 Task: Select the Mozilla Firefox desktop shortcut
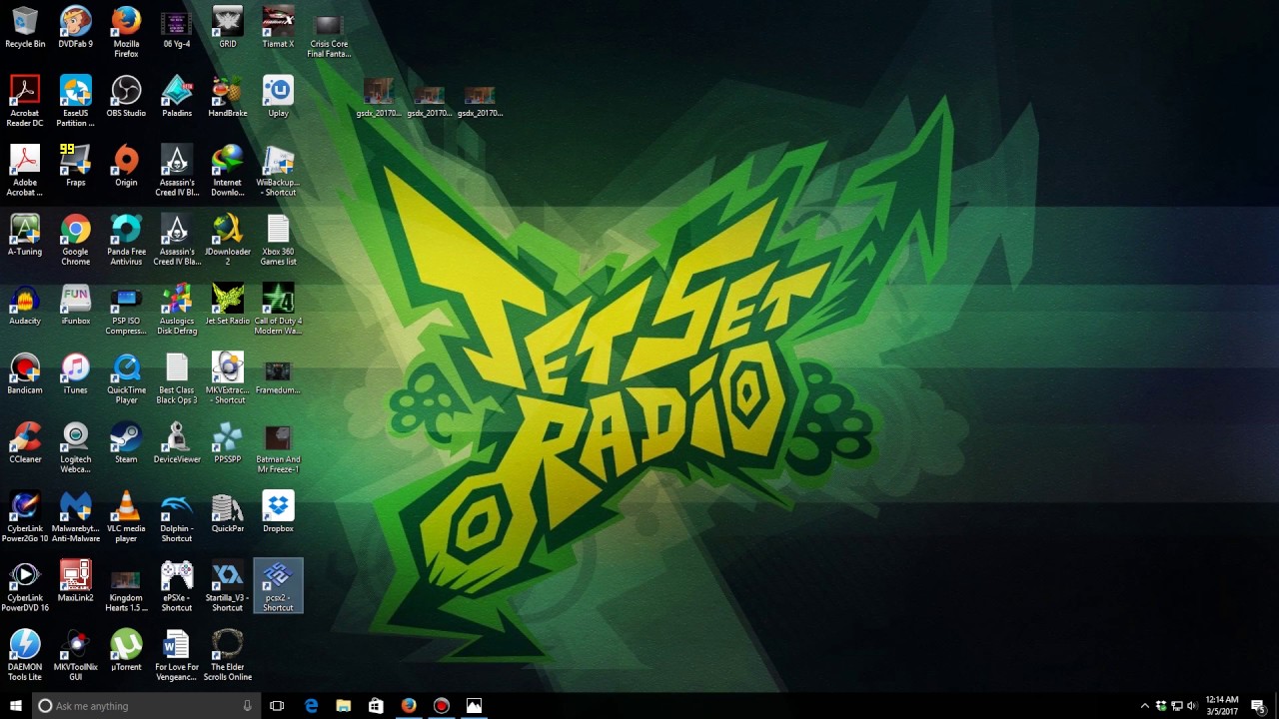[x=126, y=32]
